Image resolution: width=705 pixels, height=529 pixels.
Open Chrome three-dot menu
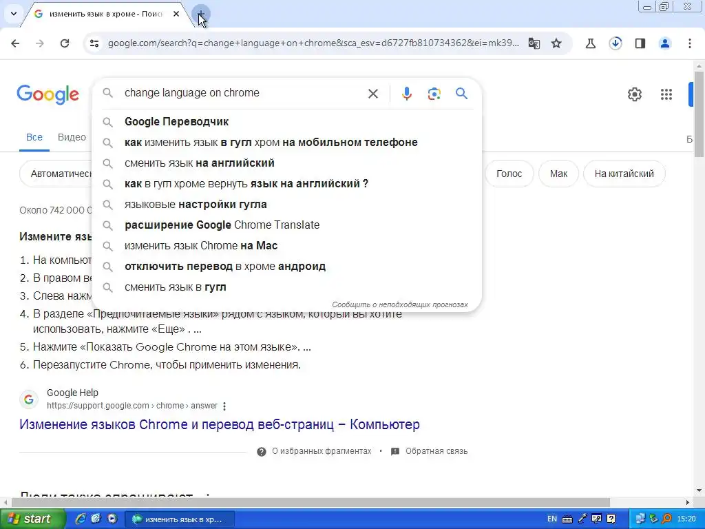click(690, 43)
